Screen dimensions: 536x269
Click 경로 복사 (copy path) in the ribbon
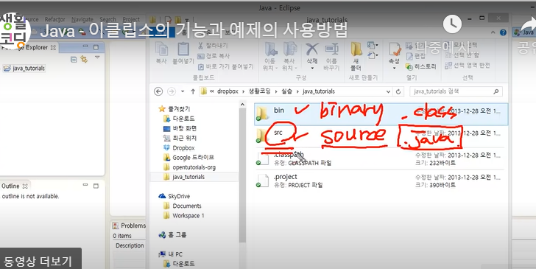(x=214, y=56)
